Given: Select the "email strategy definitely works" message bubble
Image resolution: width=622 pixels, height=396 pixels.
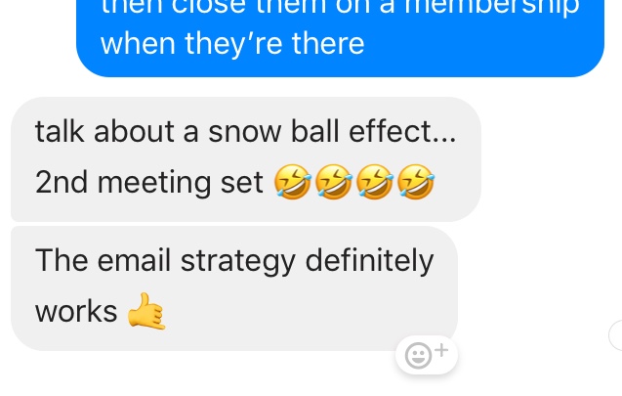Looking at the screenshot, I should point(234,288).
